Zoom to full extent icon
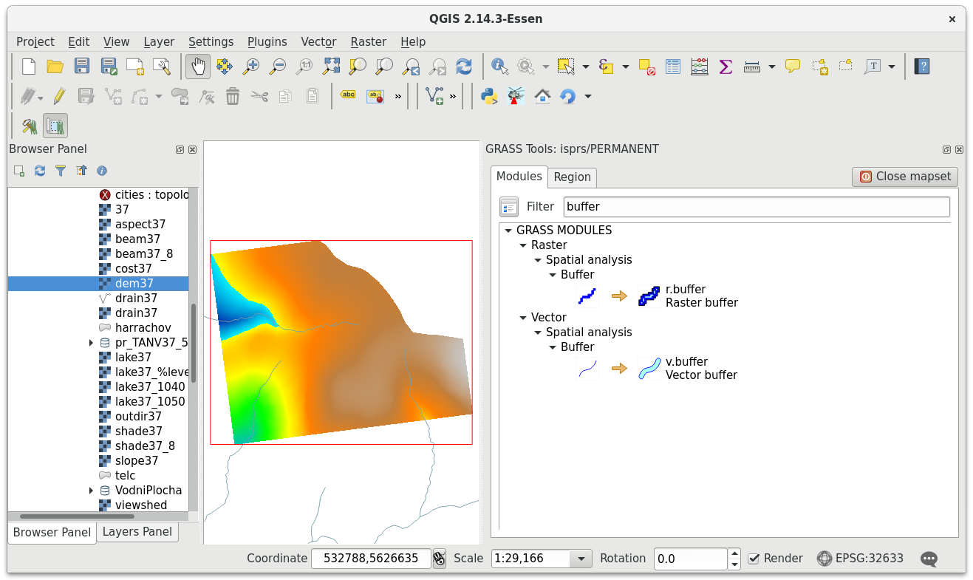The image size is (973, 580). click(331, 66)
